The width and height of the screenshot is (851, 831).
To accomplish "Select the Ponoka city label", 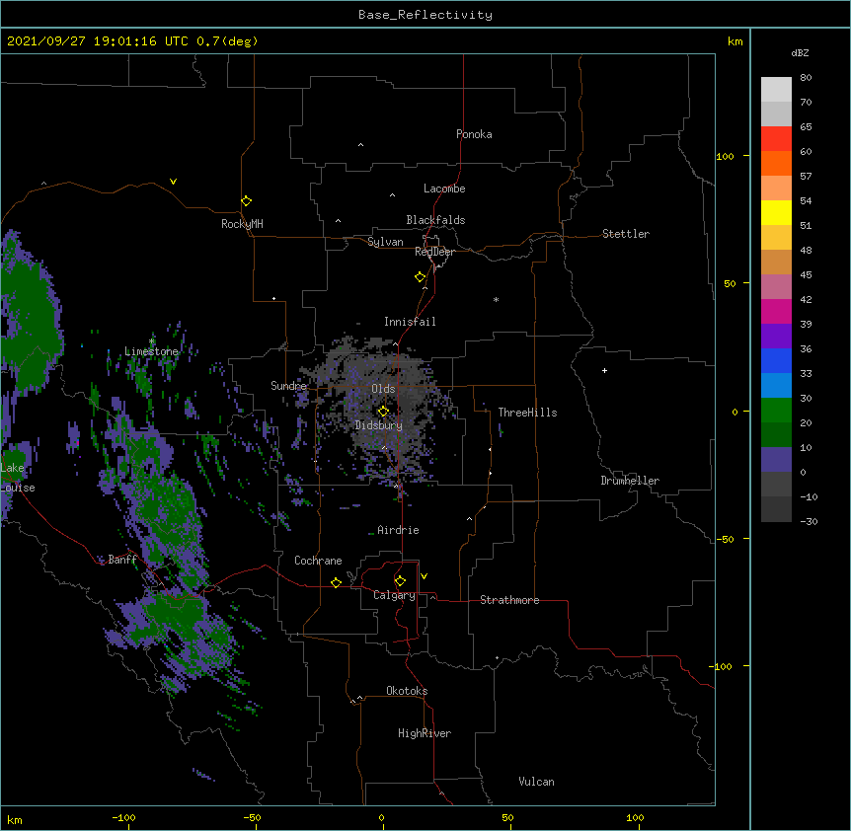I will click(474, 134).
